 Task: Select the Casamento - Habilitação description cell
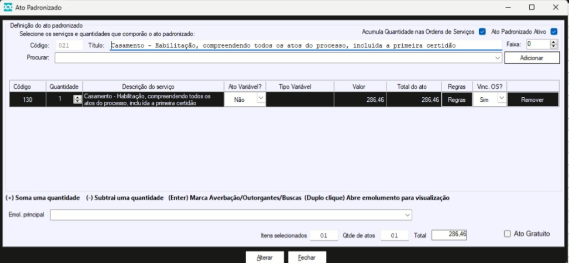pyautogui.click(x=153, y=100)
